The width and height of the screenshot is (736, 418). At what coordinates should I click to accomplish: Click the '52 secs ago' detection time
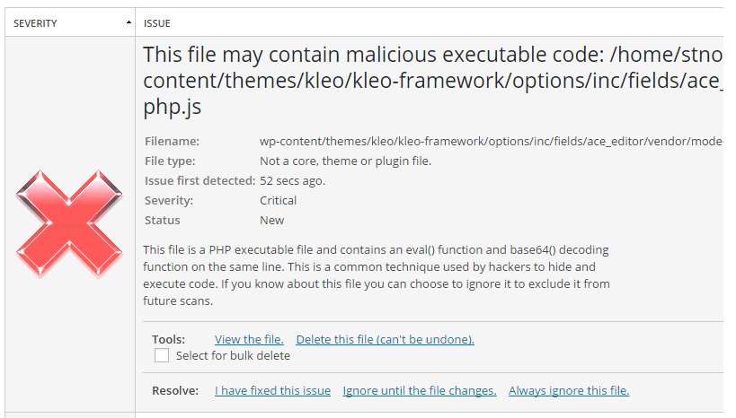click(292, 180)
